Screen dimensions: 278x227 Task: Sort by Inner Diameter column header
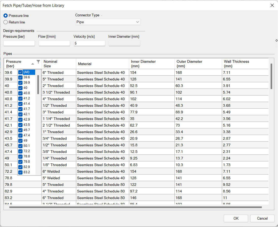[x=152, y=64]
